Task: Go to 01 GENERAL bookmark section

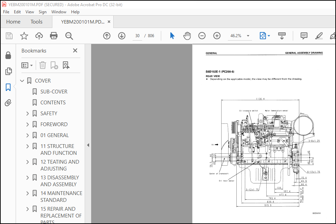Action: [x=55, y=135]
